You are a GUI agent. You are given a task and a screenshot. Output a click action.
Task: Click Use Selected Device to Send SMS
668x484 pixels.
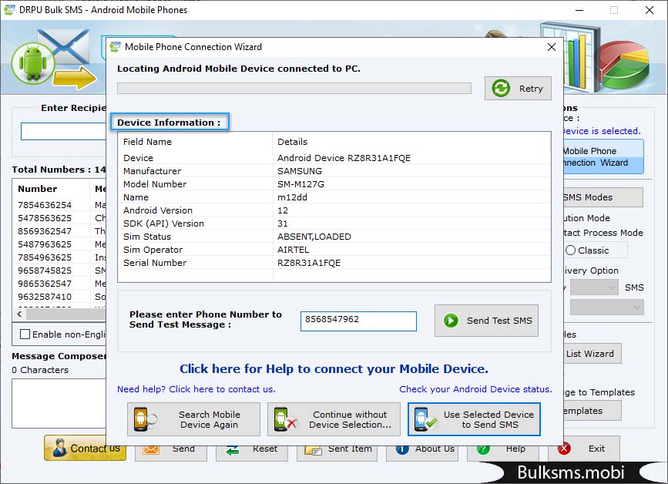tap(474, 419)
